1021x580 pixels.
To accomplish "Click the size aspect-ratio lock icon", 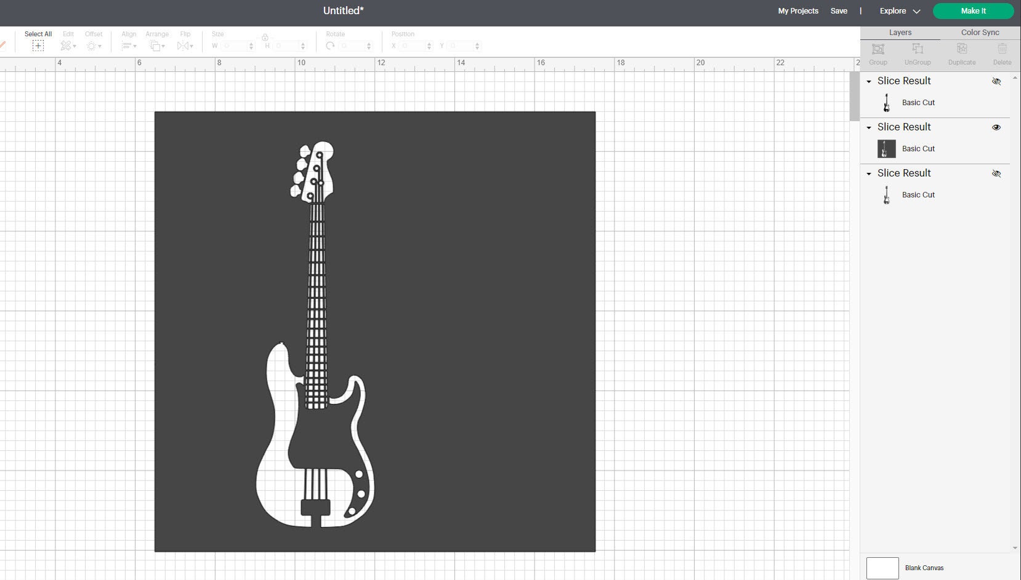I will [265, 37].
